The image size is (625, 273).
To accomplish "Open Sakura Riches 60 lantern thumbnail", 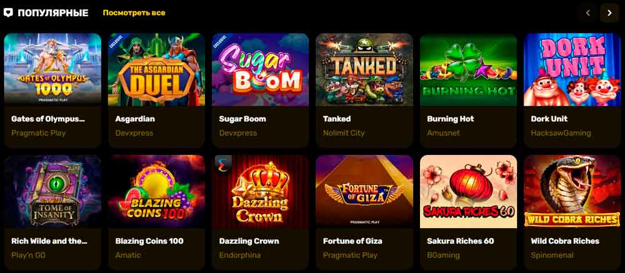I will click(x=468, y=192).
